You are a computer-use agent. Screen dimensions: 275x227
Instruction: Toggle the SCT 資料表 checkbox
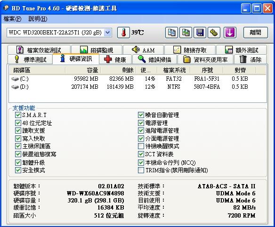[x=141, y=154]
